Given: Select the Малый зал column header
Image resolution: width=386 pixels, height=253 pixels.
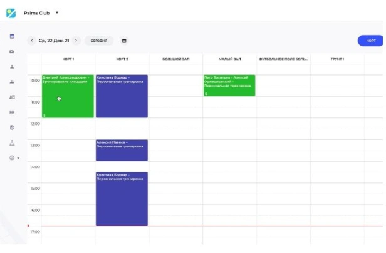Looking at the screenshot, I should pyautogui.click(x=229, y=59).
